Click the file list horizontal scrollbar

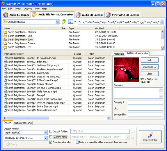click(57, 118)
